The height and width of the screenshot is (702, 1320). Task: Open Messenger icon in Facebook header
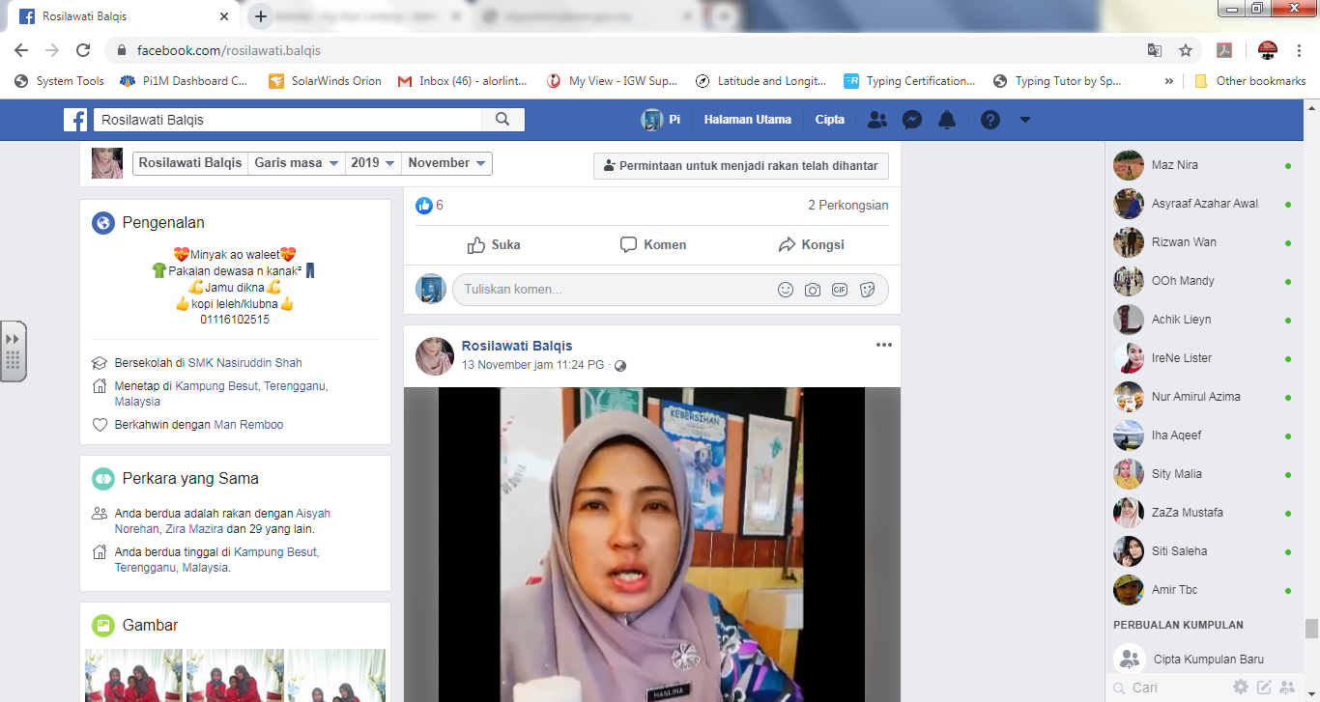click(x=911, y=120)
